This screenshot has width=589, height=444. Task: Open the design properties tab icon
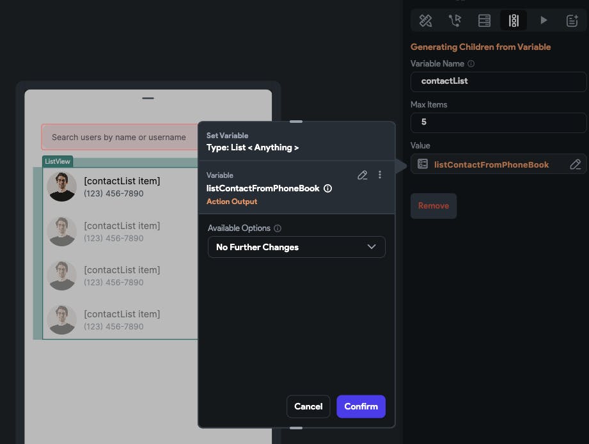coord(425,20)
